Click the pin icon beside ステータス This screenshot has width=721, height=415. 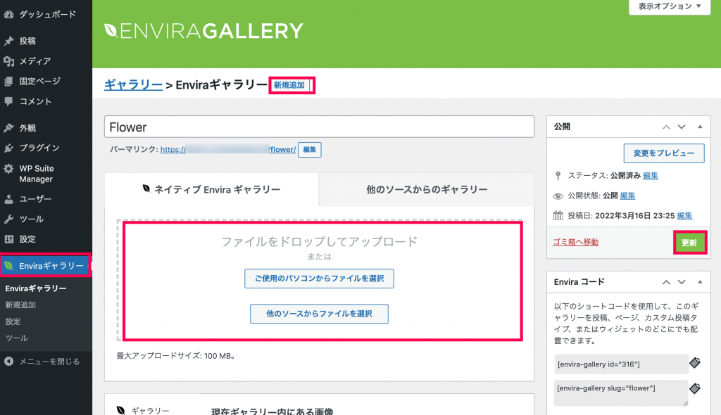coord(558,176)
